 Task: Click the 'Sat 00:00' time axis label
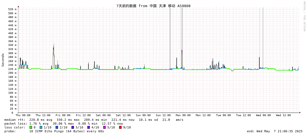(103, 115)
